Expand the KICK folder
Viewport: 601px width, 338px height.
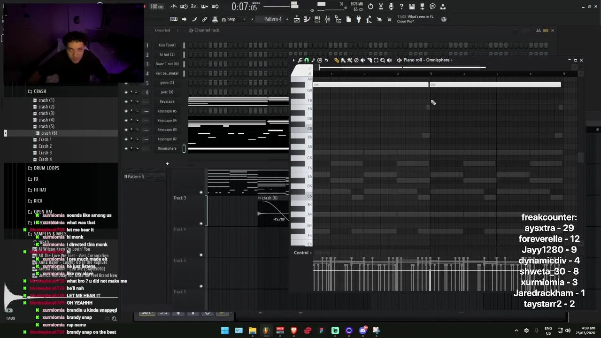38,201
